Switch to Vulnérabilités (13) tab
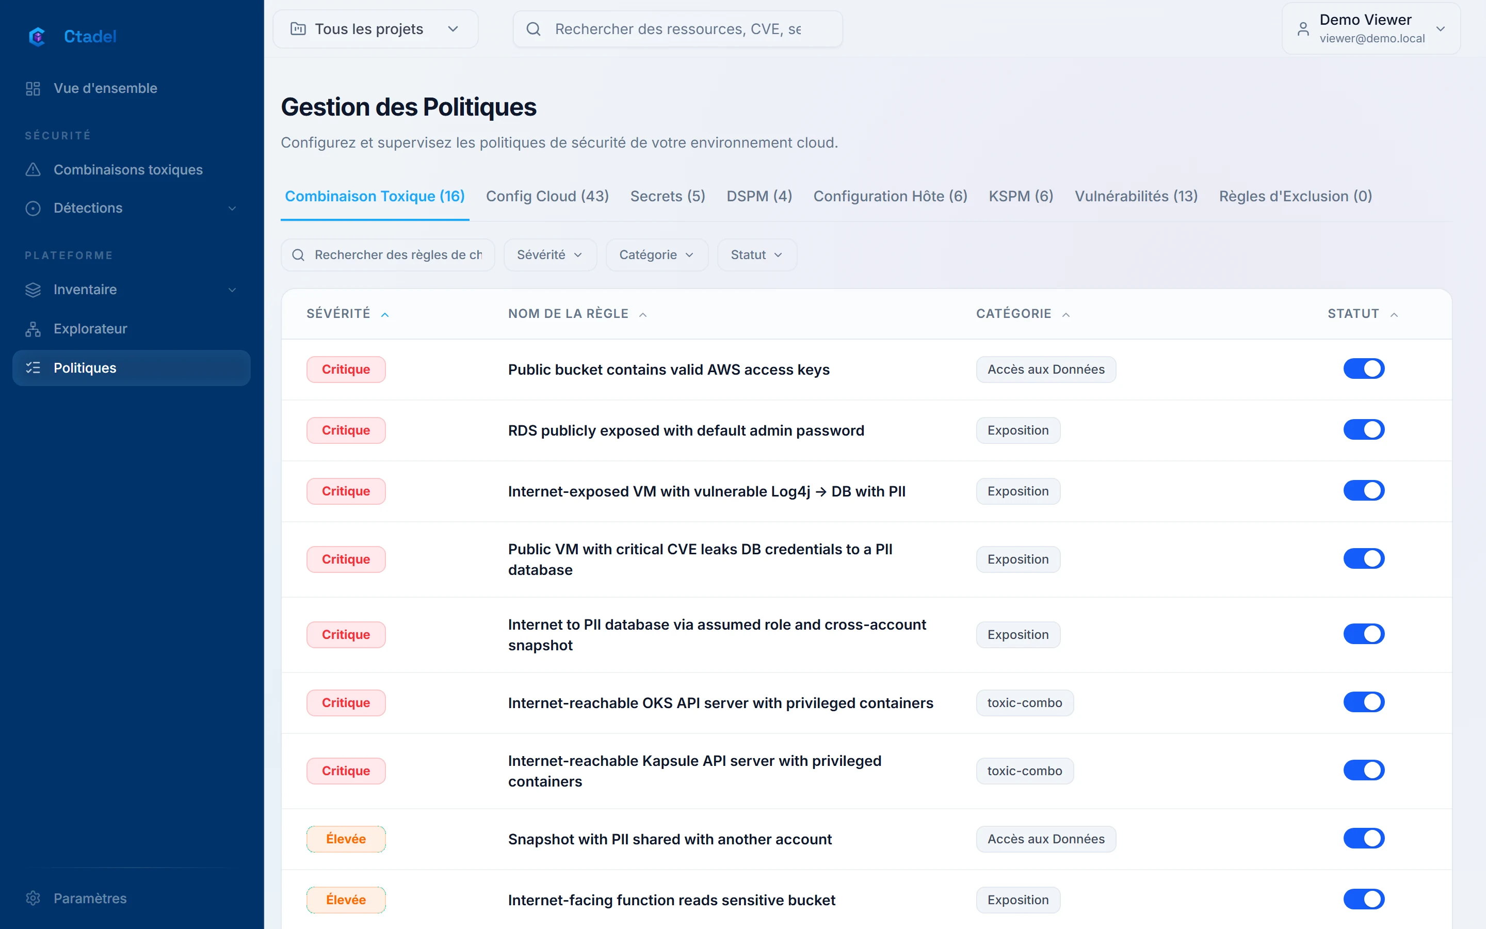Image resolution: width=1486 pixels, height=929 pixels. coord(1135,196)
